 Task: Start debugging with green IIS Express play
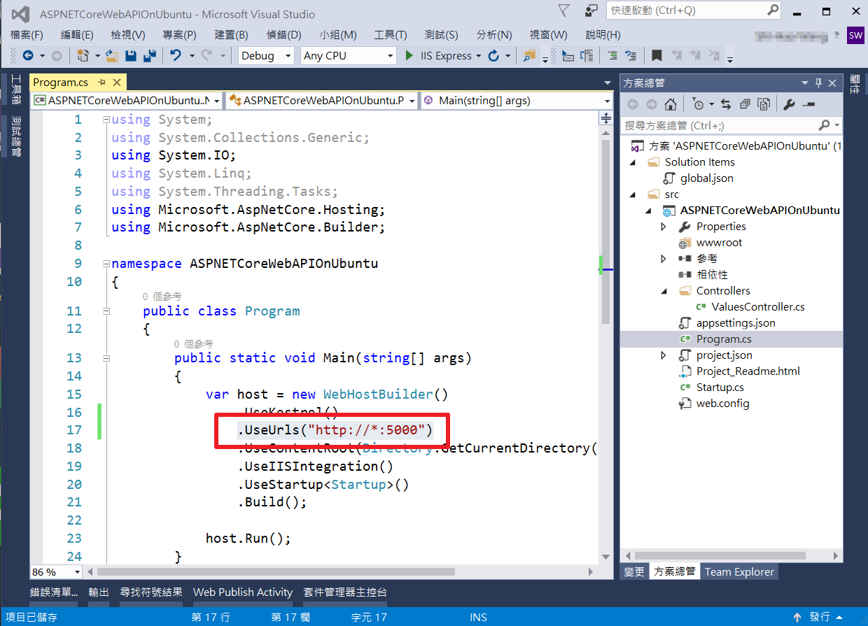point(410,56)
